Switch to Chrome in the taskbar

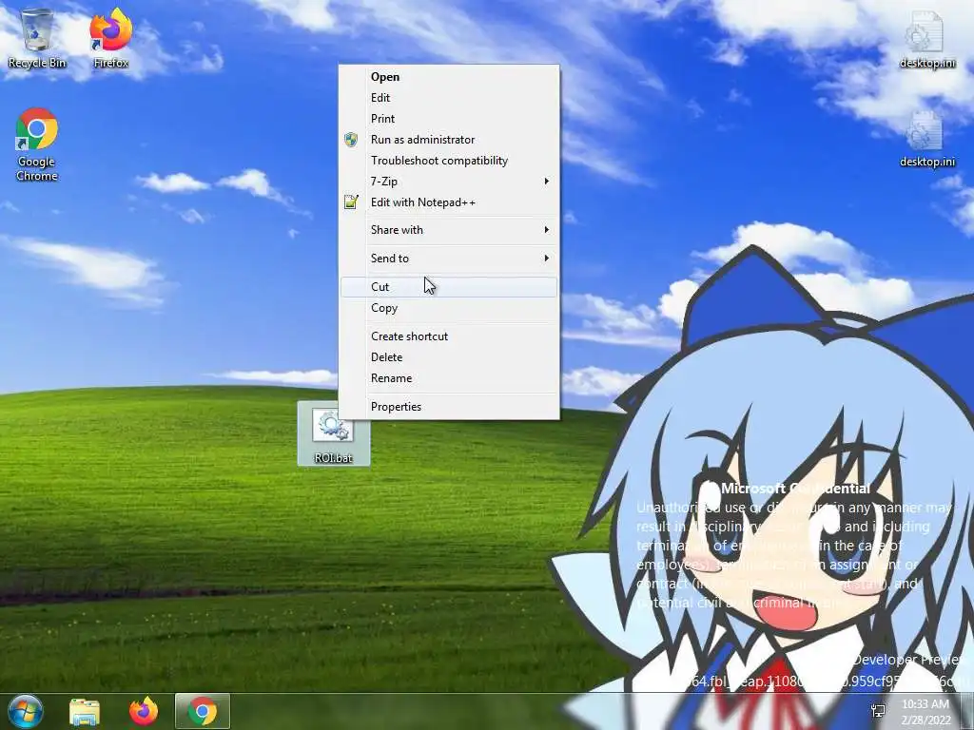[x=203, y=711]
